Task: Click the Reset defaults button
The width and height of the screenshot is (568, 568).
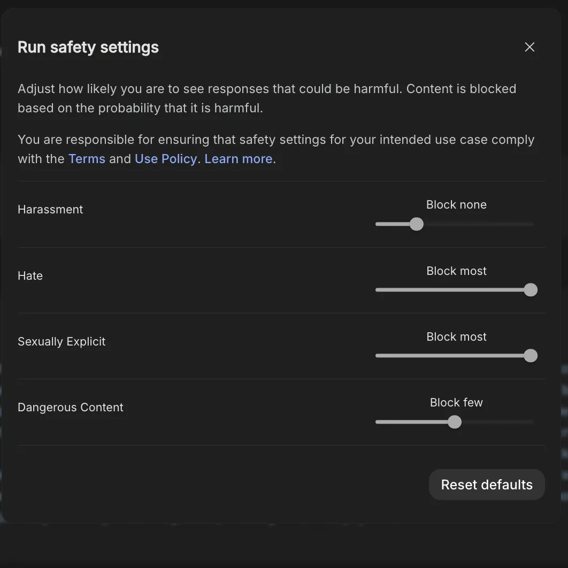Action: click(x=486, y=484)
